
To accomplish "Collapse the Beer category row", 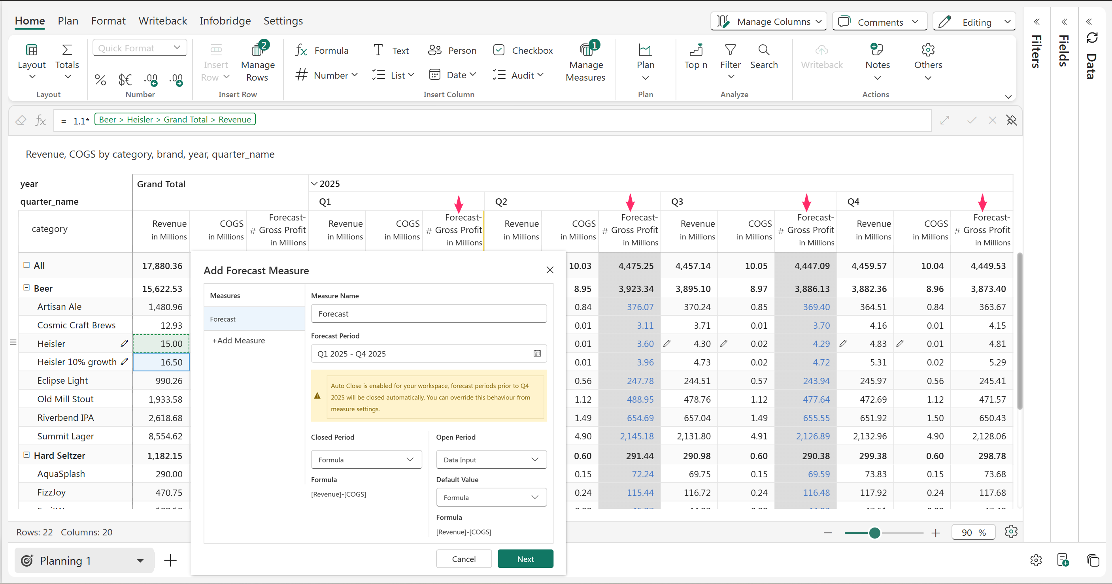I will (x=26, y=288).
